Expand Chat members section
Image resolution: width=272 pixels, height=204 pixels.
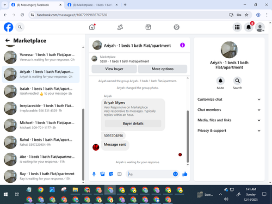pyautogui.click(x=229, y=110)
